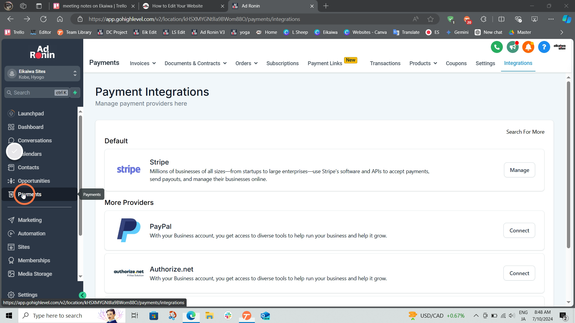Viewport: 575px width, 323px height.
Task: Collapse sidebar with green arrow button
Action: [x=82, y=295]
